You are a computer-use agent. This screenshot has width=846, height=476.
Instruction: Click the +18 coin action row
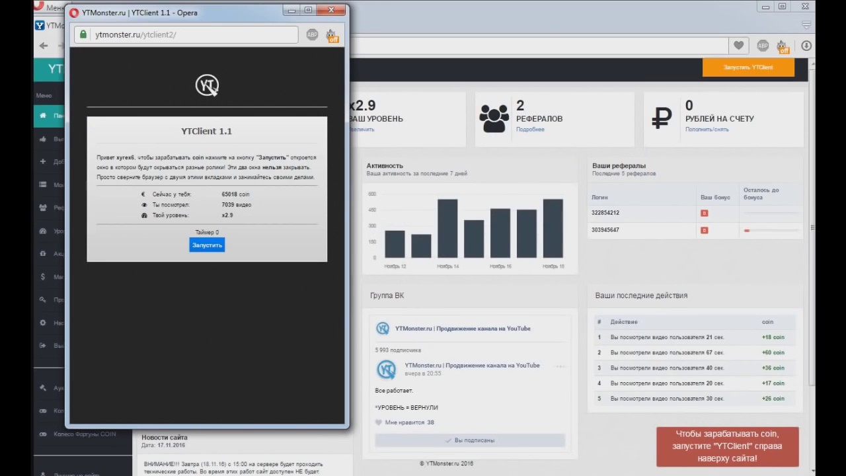pos(693,337)
